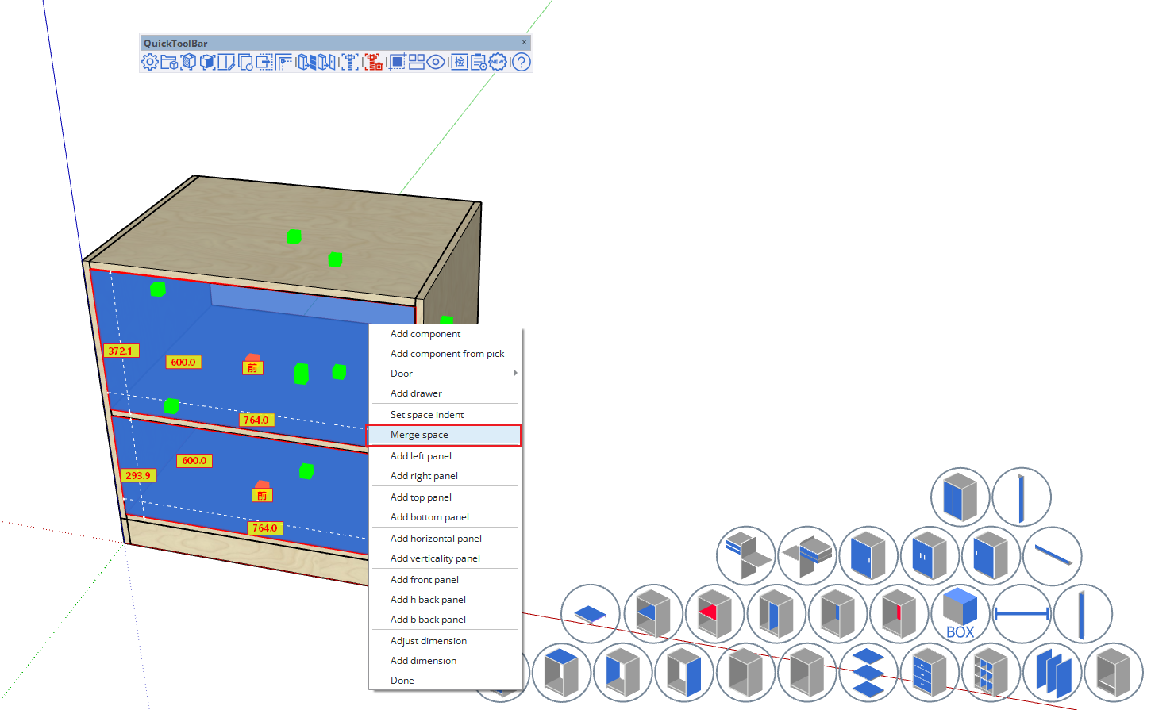Click the help question mark icon
Image resolution: width=1151 pixels, height=710 pixels.
[x=521, y=62]
